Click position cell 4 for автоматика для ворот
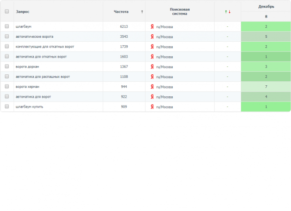The height and width of the screenshot is (211, 291). [266, 97]
